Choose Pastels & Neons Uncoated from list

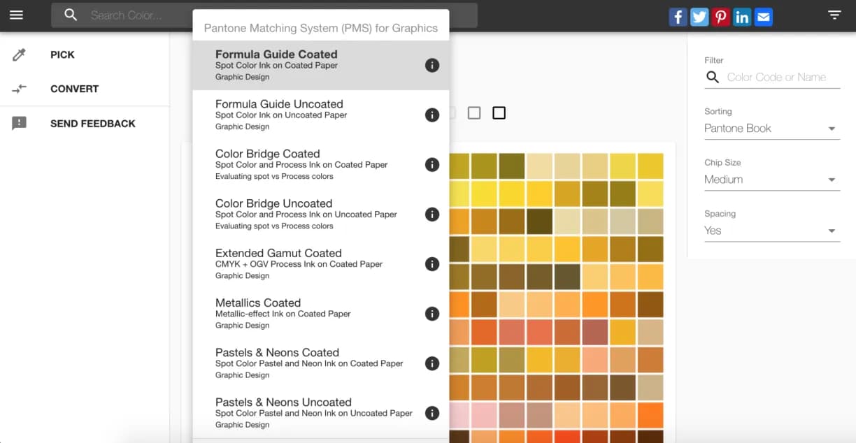coord(321,413)
